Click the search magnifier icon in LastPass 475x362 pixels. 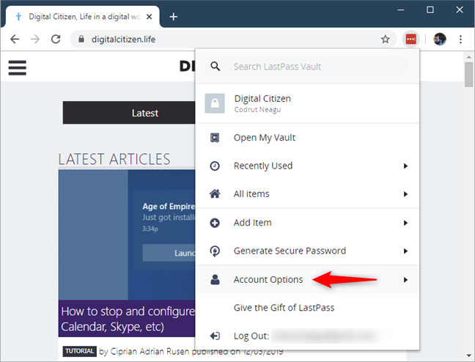(215, 67)
